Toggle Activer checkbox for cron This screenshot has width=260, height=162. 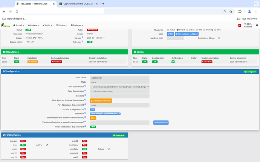point(47,145)
